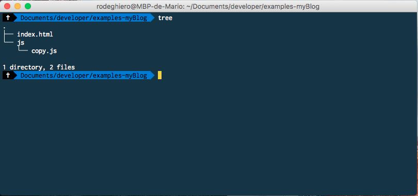418x196 pixels.
Task: Click the '1 directory, 2 files' summary
Action: [39, 67]
